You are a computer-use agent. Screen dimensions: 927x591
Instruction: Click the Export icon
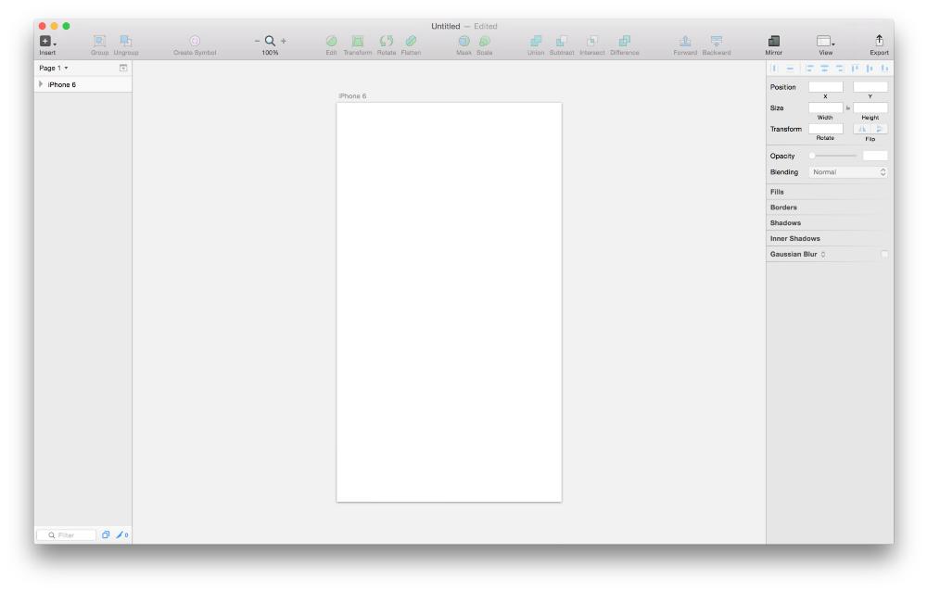pyautogui.click(x=879, y=42)
